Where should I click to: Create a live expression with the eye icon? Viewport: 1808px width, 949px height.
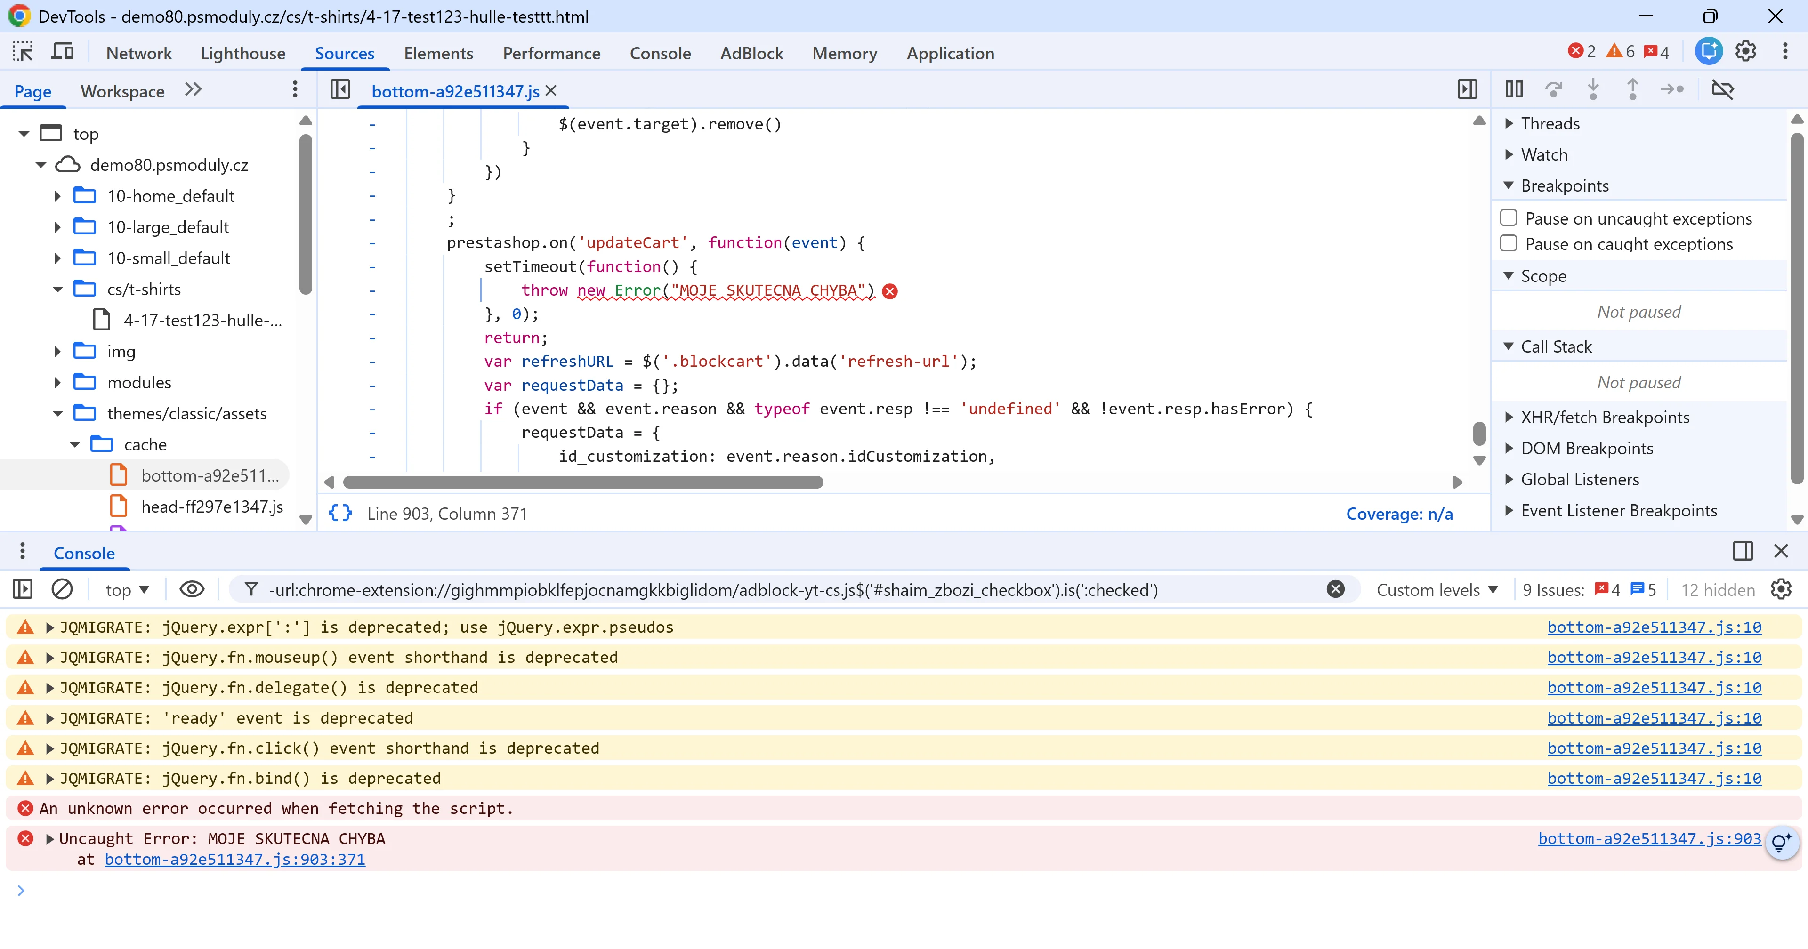(x=192, y=590)
